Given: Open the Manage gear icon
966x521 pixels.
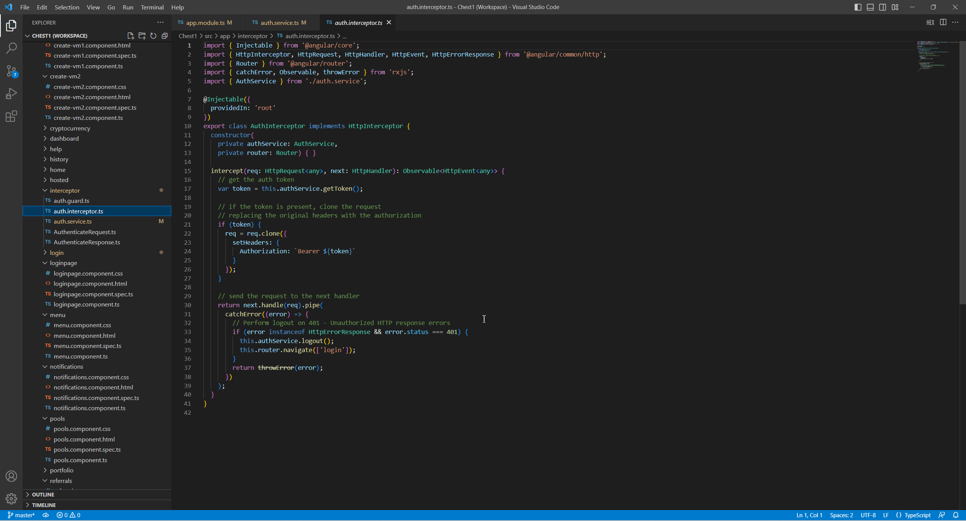Looking at the screenshot, I should point(11,498).
